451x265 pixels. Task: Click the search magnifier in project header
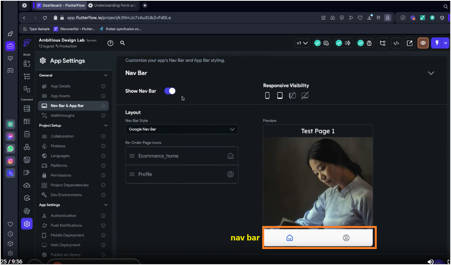122,43
